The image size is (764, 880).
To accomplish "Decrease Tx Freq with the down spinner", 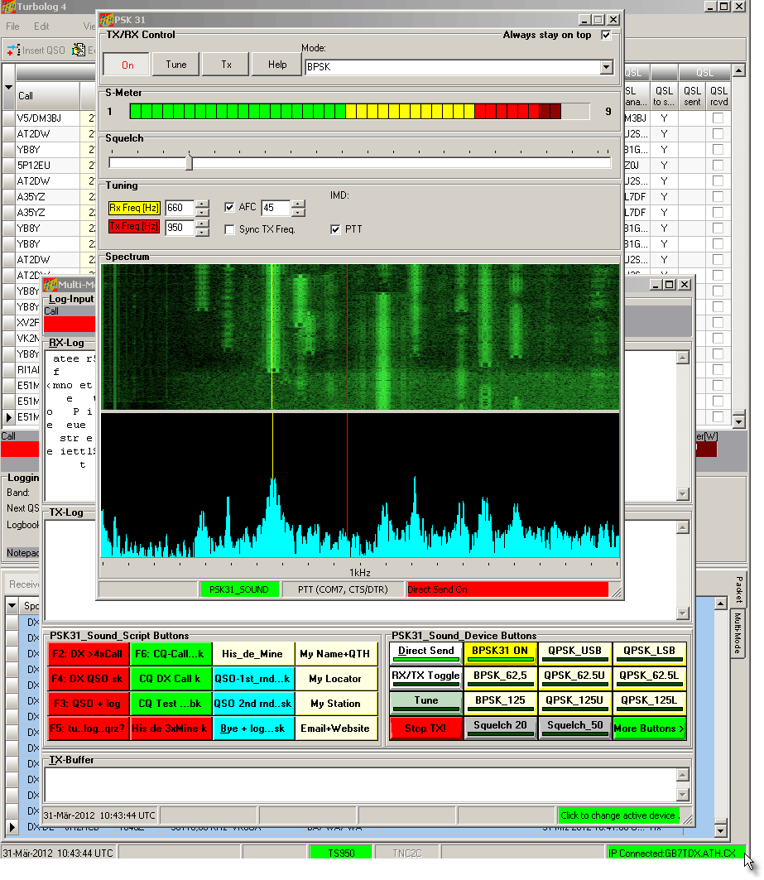I will 203,232.
